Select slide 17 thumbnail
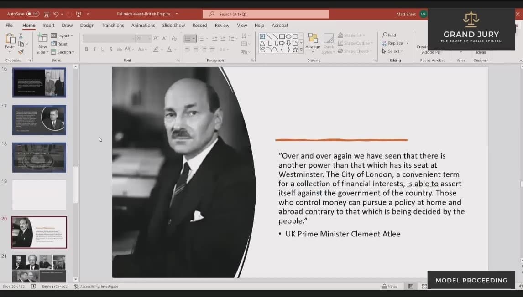The width and height of the screenshot is (523, 297). 39,120
